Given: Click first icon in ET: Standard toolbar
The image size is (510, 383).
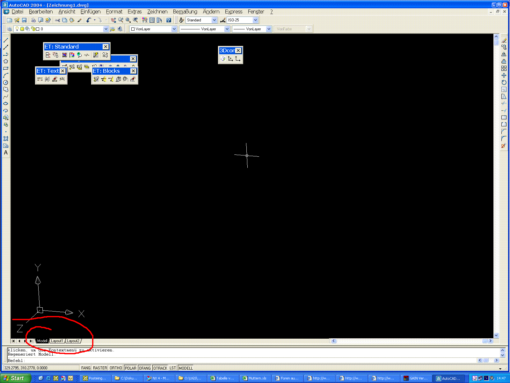Looking at the screenshot, I should [x=48, y=55].
